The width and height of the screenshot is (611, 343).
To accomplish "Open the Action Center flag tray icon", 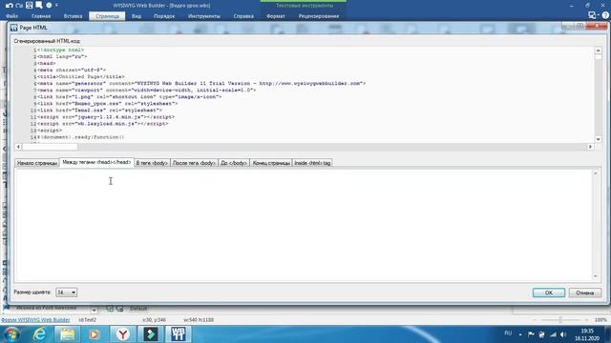I will [531, 334].
